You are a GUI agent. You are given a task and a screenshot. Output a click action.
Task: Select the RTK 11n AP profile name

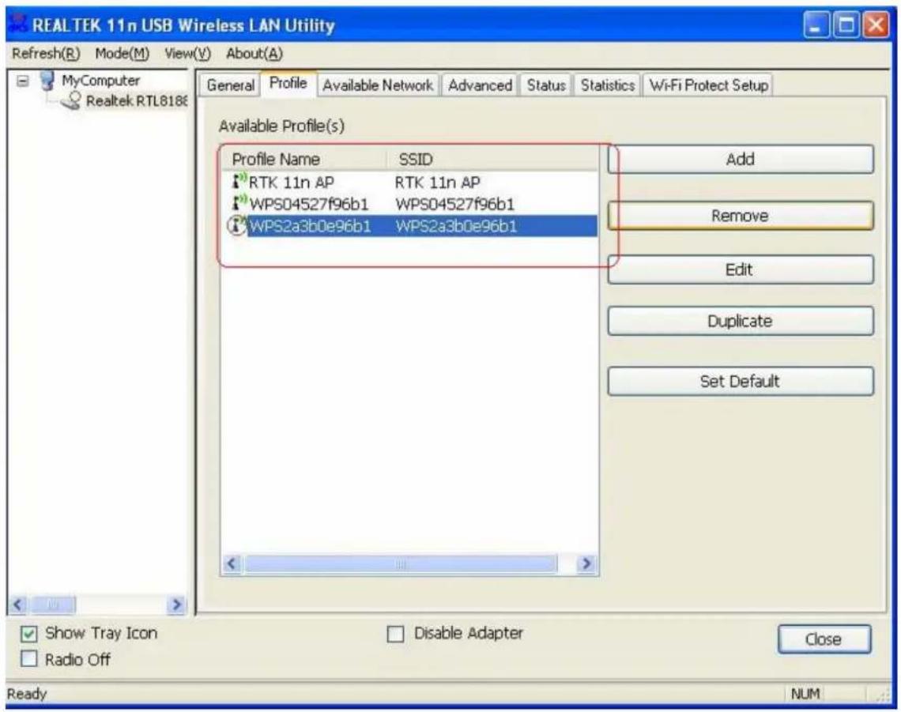pos(292,183)
